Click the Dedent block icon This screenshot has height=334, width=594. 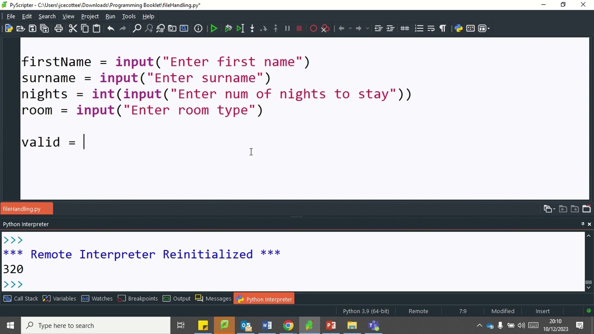379,28
